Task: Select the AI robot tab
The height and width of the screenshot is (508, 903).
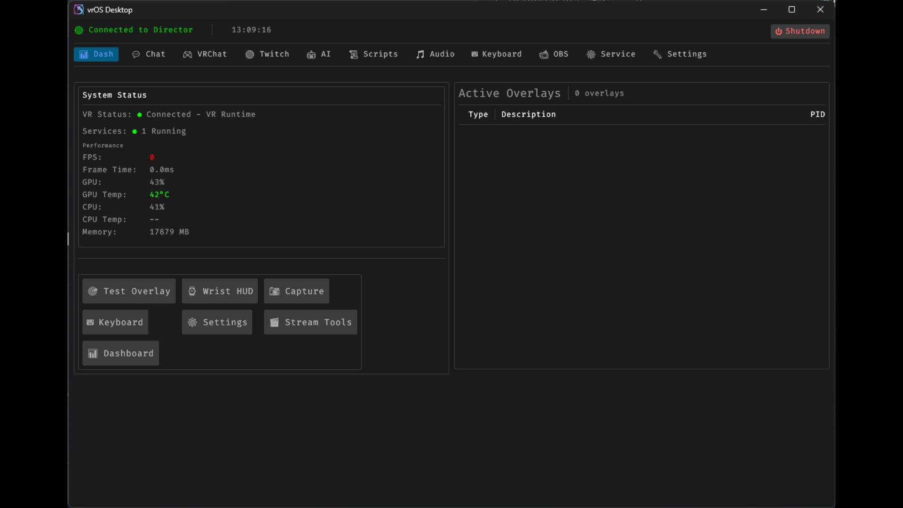Action: click(x=319, y=54)
